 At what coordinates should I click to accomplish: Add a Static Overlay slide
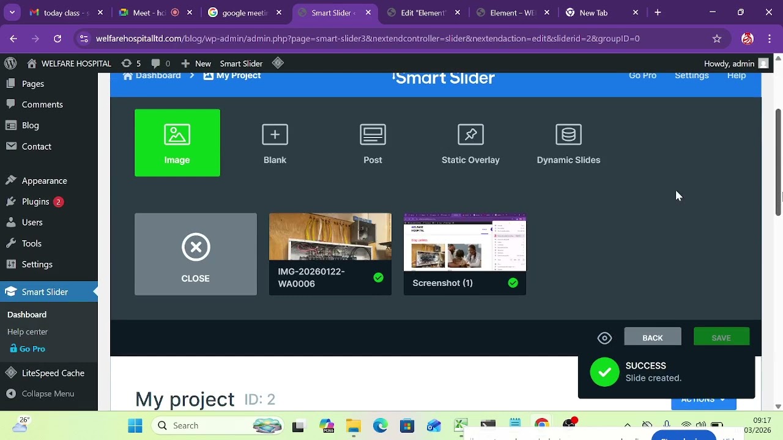pos(470,143)
